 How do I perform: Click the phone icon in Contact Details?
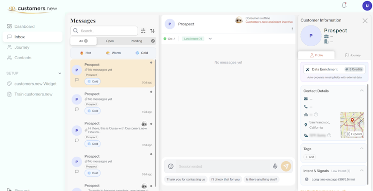click(x=306, y=107)
